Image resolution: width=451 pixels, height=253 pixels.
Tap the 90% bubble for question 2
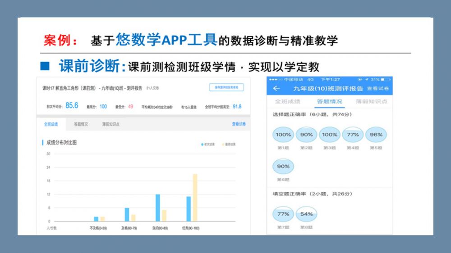306,135
